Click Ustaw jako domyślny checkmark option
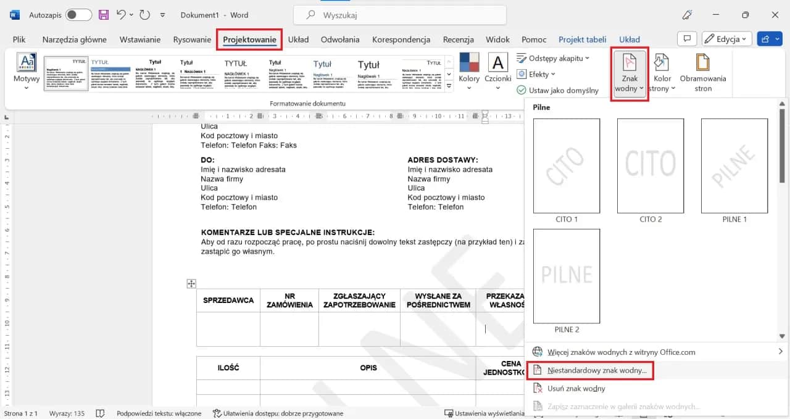This screenshot has width=790, height=419. click(558, 90)
